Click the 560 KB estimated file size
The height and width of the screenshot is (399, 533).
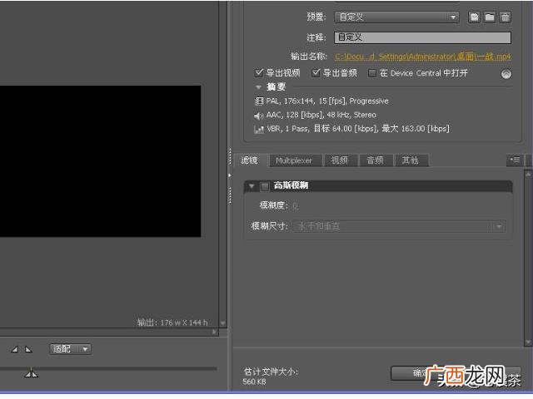coord(254,382)
